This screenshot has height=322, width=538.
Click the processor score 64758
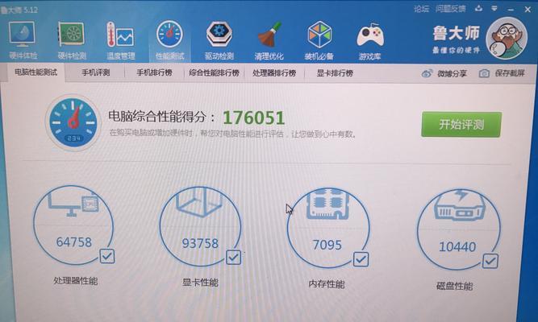[x=73, y=242]
